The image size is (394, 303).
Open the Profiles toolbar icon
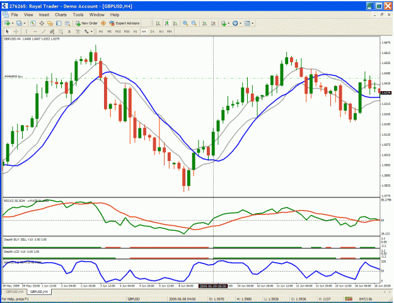(19, 23)
